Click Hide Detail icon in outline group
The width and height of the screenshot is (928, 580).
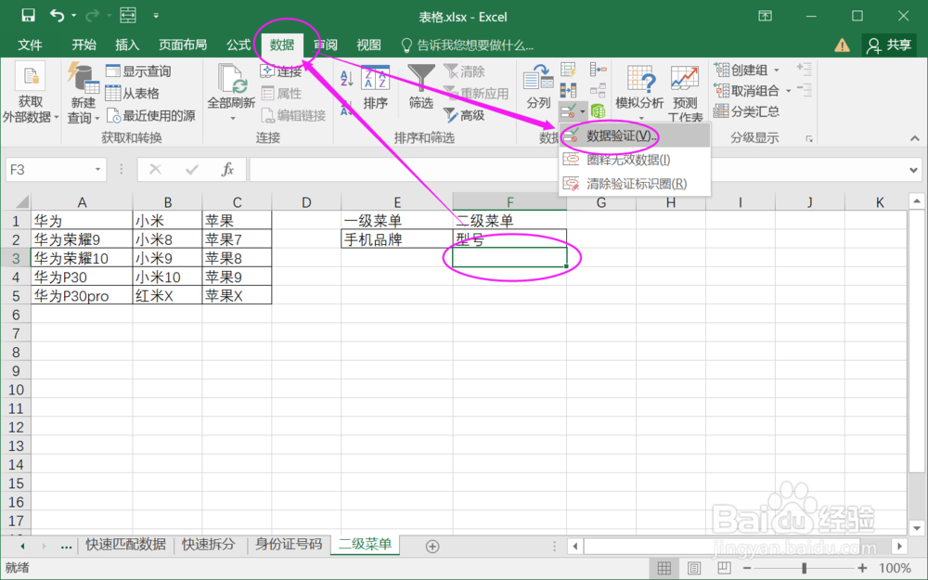point(804,90)
